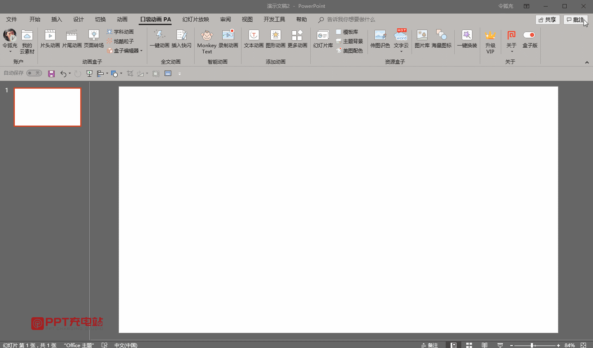Open the Monkey Text tool
Screen dimensions: 593x348
(207, 42)
